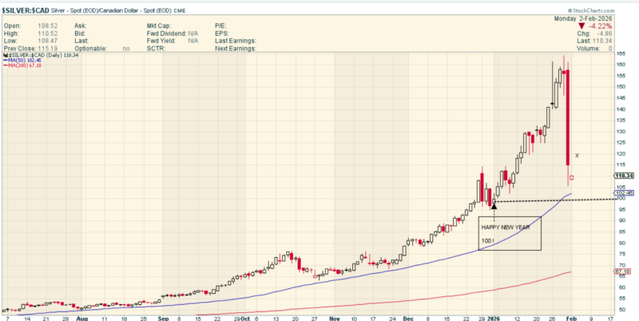Click the 67.18 MA(200) axis price tag
The height and width of the screenshot is (321, 639).
(624, 271)
